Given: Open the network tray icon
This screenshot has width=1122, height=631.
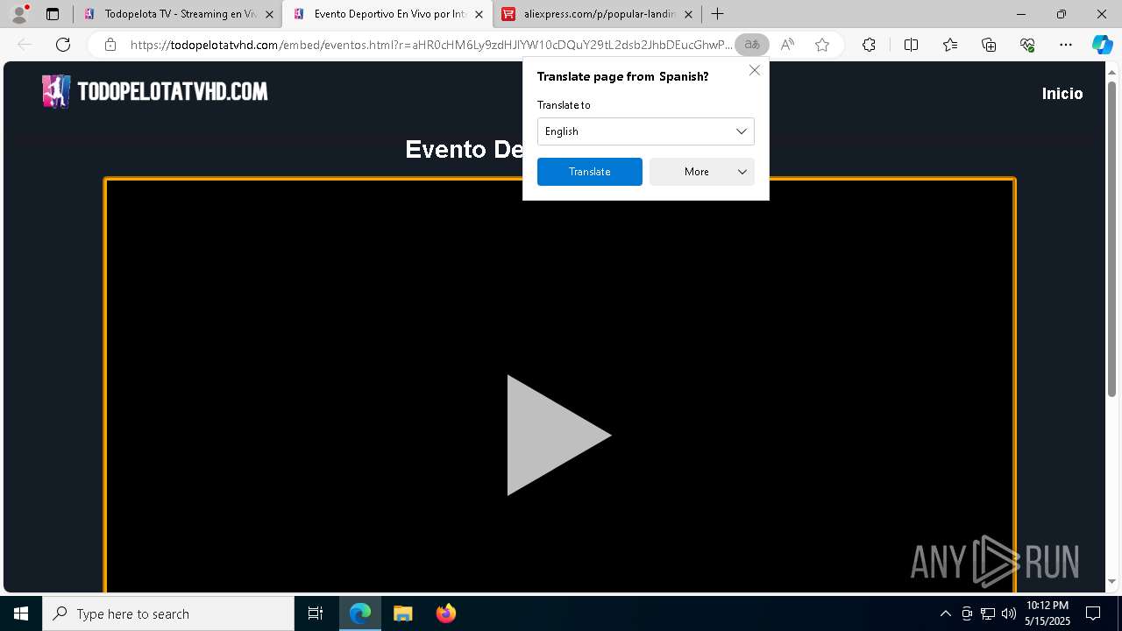Looking at the screenshot, I should tap(988, 613).
